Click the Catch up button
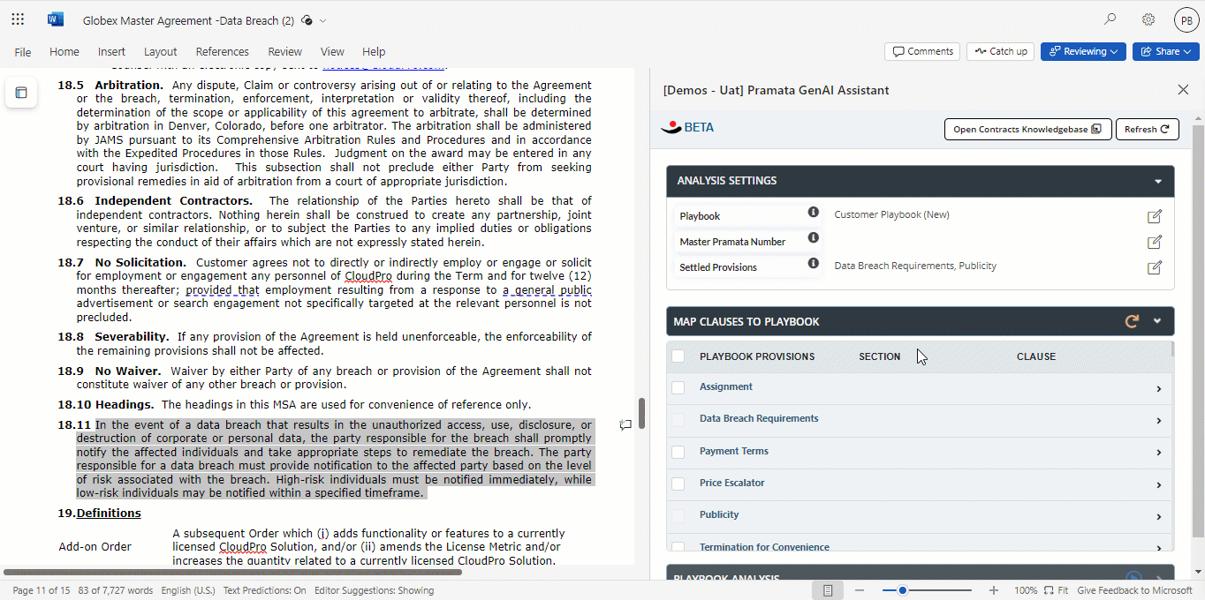The image size is (1205, 600). click(x=1001, y=51)
